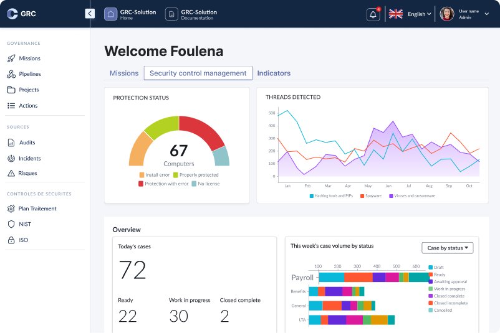This screenshot has width=500, height=333.
Task: Toggle the Spyware series in chart legend
Action: pyautogui.click(x=370, y=195)
